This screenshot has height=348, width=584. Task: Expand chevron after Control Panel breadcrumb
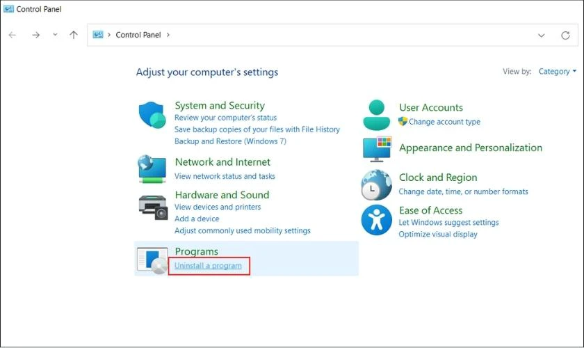[168, 35]
